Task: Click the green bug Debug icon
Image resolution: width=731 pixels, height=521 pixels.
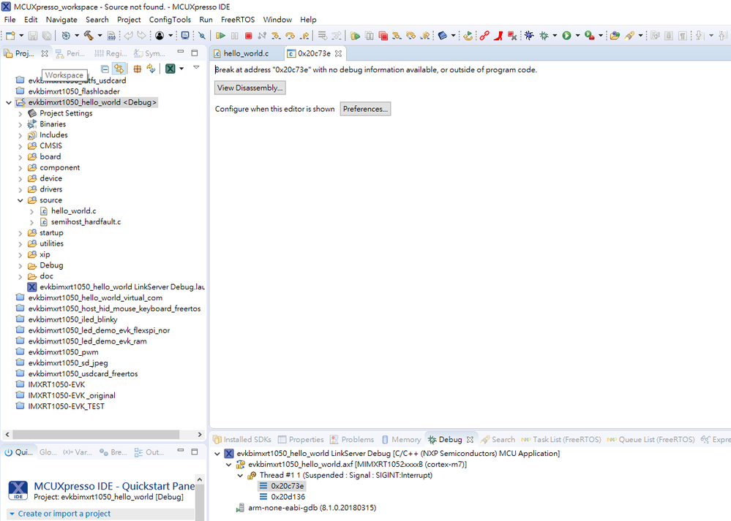Action: tap(544, 35)
